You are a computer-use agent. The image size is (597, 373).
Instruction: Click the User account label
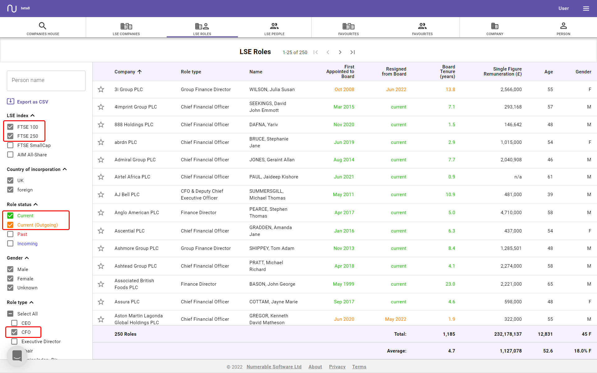563,8
